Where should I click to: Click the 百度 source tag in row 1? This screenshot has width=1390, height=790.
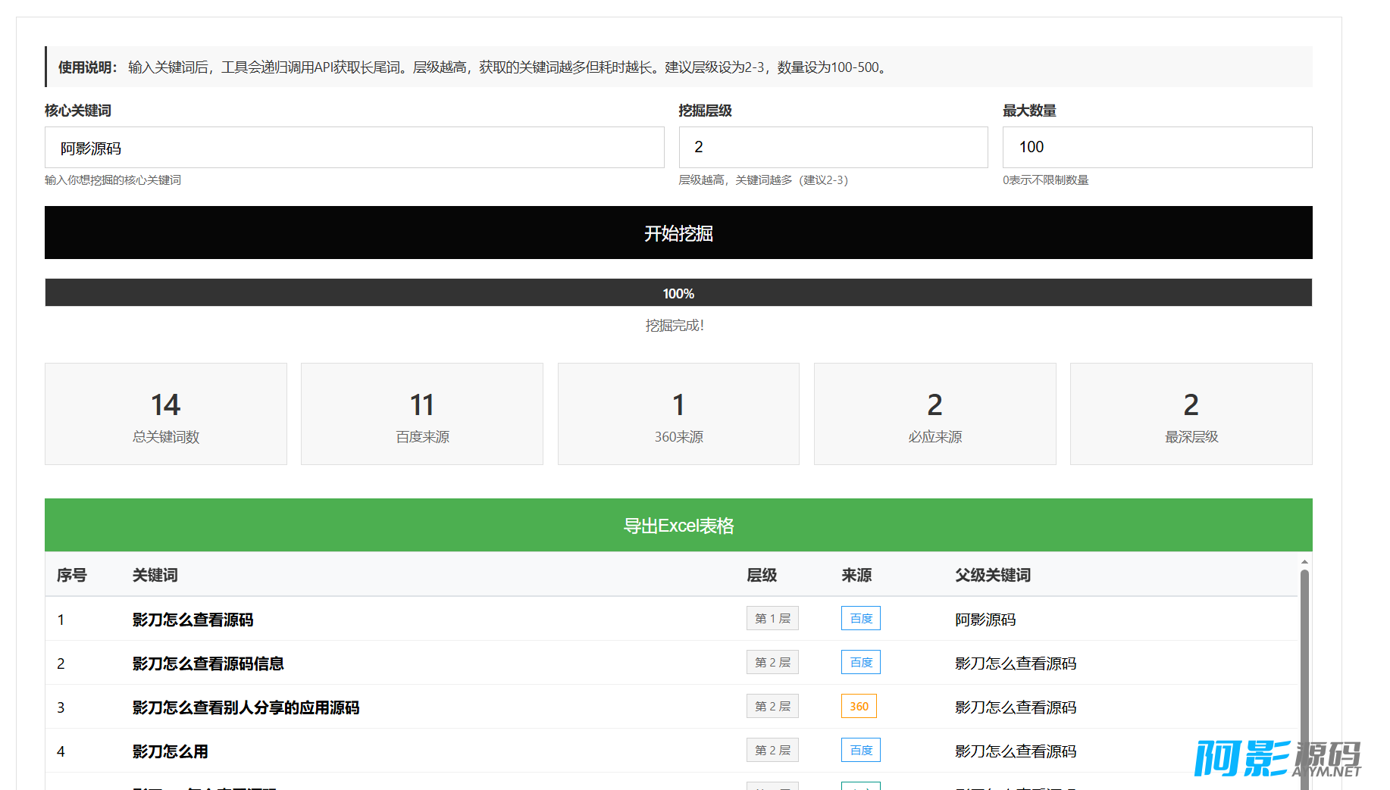860,619
